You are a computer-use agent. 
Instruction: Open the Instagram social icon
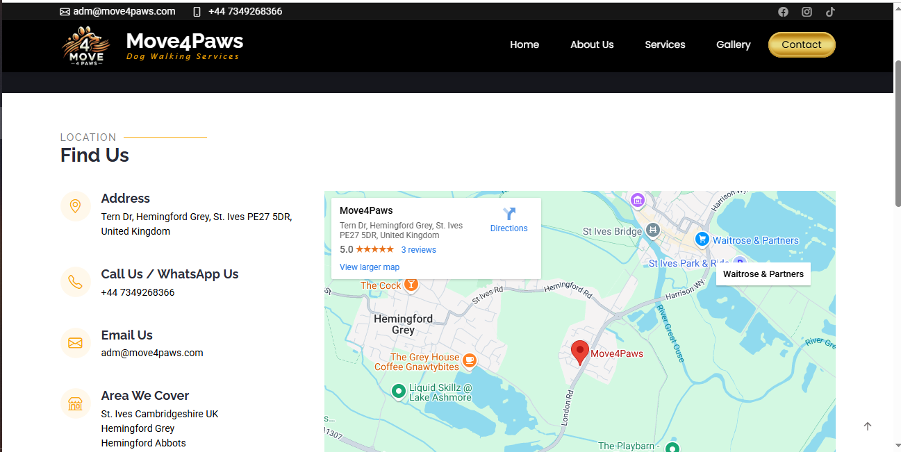pyautogui.click(x=807, y=12)
